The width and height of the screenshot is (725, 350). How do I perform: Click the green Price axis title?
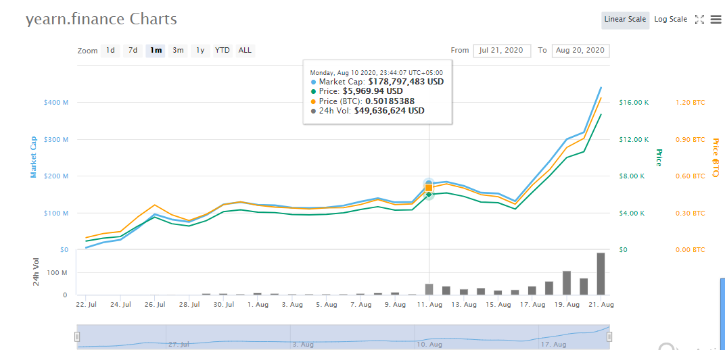click(x=659, y=157)
